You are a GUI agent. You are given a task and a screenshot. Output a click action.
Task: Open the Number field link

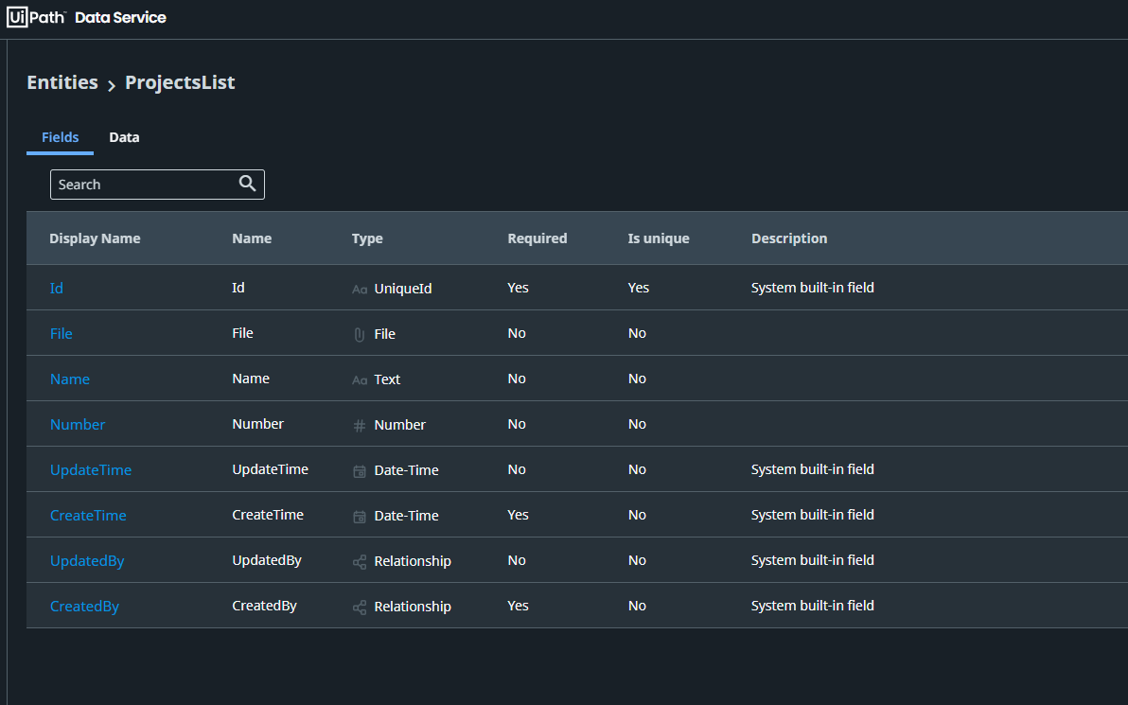(x=78, y=424)
